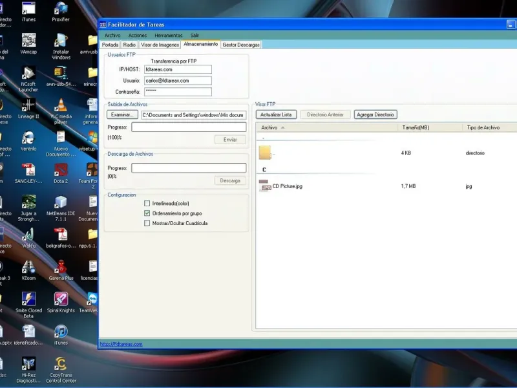This screenshot has width=517, height=388.
Task: Open the Spiral Knights desktop shortcut
Action: (61, 299)
